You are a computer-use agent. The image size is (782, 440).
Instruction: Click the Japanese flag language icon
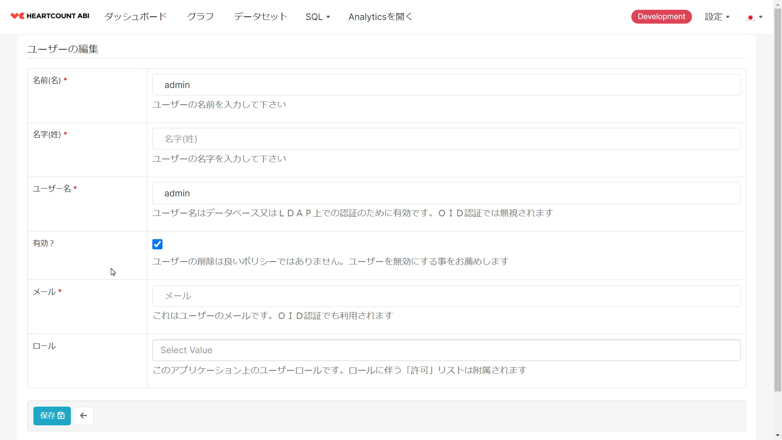point(750,17)
